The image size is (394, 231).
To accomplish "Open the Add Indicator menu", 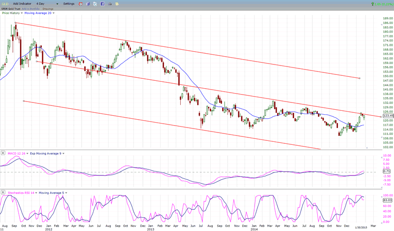I will (x=23, y=3).
